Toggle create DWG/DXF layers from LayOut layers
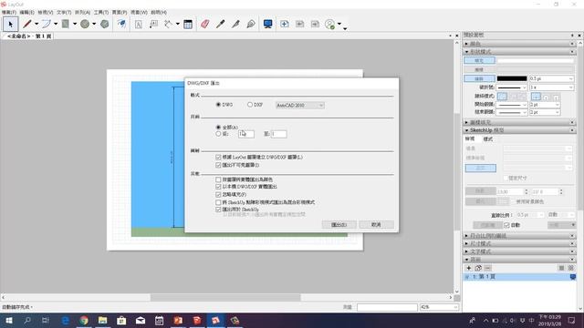Viewport: 584px width, 328px height. (x=218, y=158)
